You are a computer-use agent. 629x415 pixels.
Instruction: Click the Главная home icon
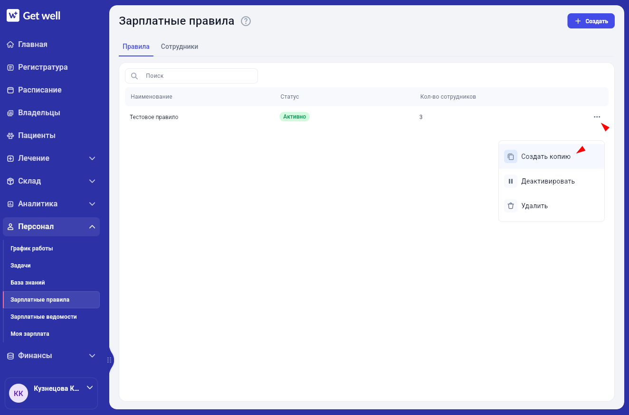[10, 45]
